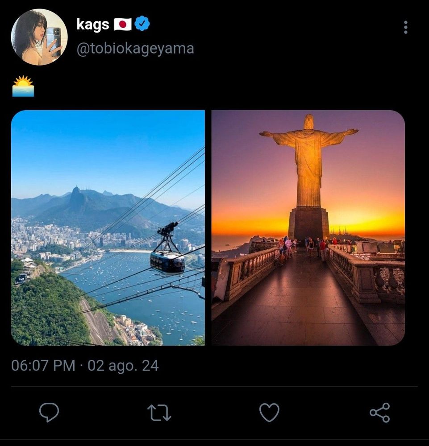Click the cable car gondola in the left photo
The image size is (429, 446).
click(x=167, y=261)
